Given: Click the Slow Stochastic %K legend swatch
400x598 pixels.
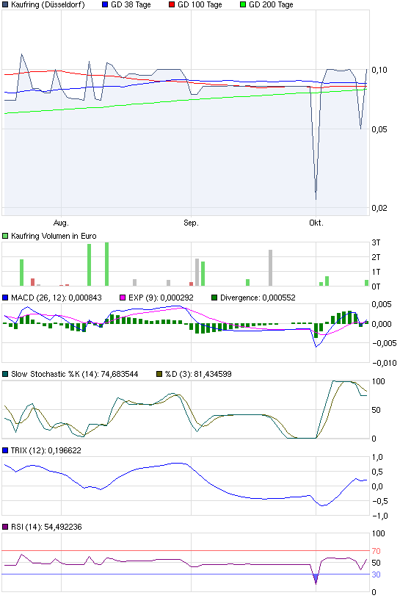Looking at the screenshot, I should (x=5, y=374).
